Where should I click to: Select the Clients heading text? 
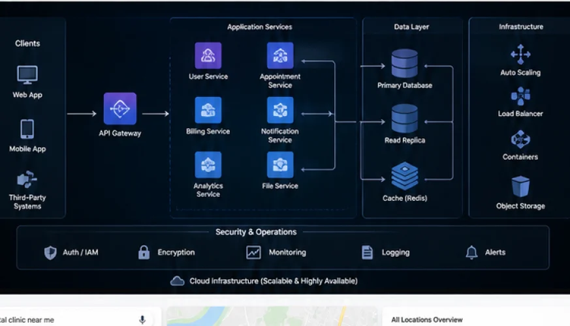tap(27, 44)
